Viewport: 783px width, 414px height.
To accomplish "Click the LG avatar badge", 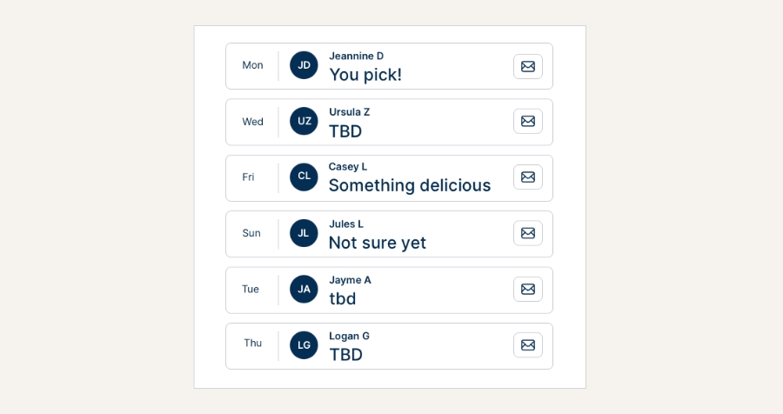I will click(x=304, y=345).
